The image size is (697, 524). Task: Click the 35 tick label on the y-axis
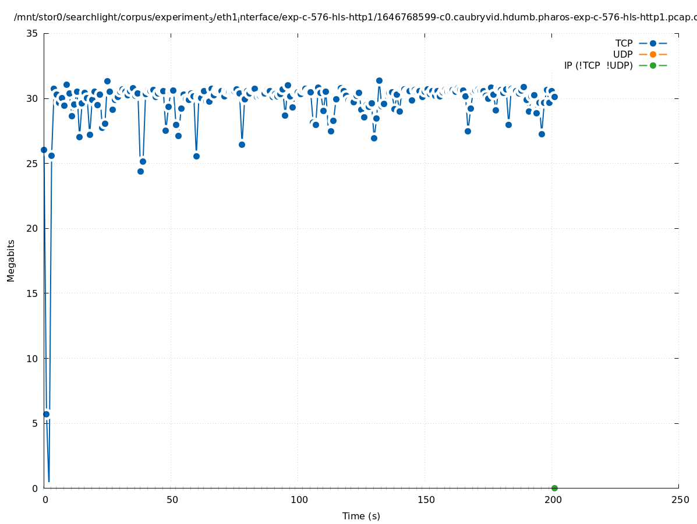click(33, 34)
